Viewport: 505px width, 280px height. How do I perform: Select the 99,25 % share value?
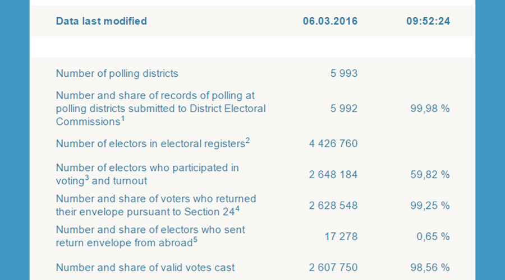click(x=430, y=206)
